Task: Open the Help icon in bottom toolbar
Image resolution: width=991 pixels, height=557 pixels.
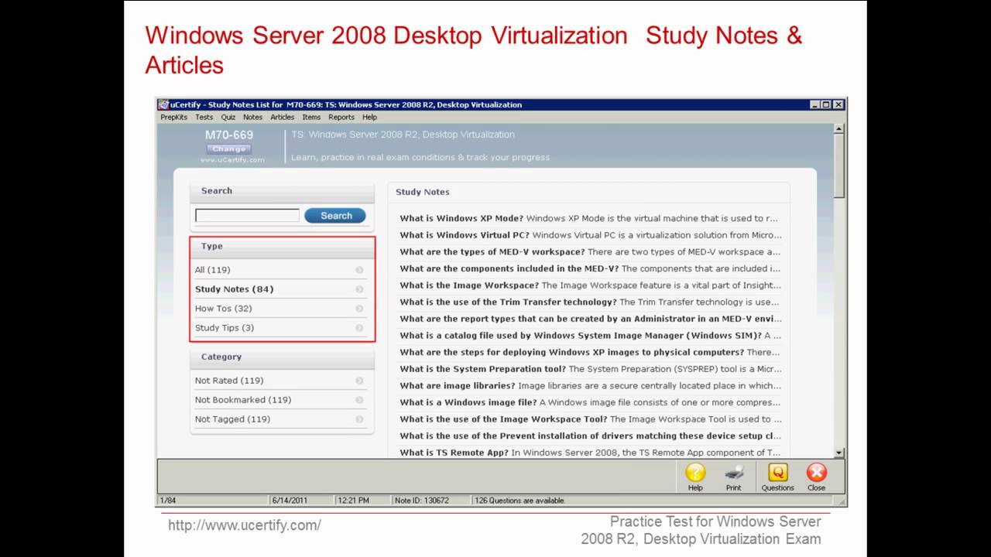Action: click(x=695, y=477)
